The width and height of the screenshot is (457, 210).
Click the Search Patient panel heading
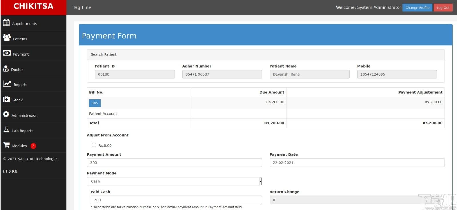point(104,54)
